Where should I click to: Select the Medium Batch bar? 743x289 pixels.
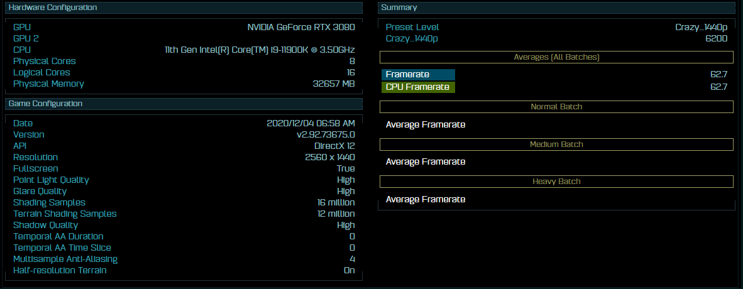coord(556,144)
